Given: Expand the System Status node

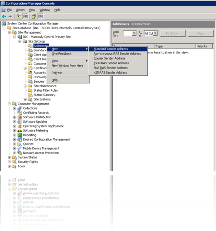Looking at the screenshot, I should coord(9,157).
